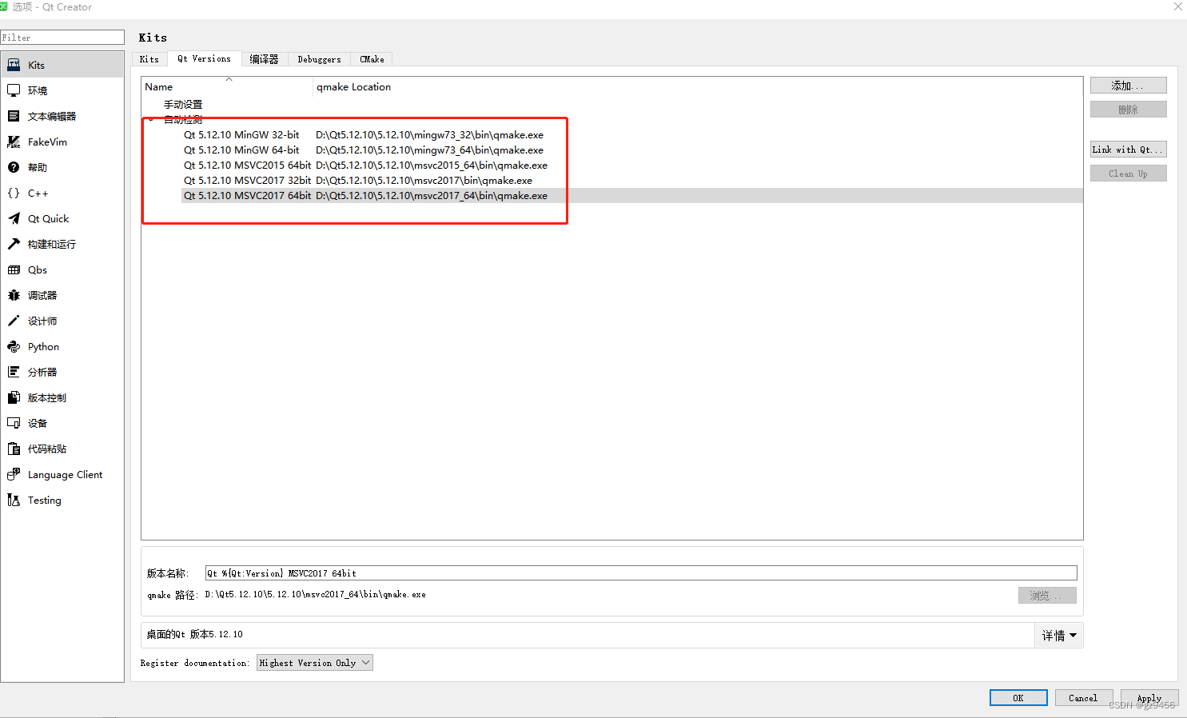The height and width of the screenshot is (718, 1187).
Task: Select Qt 5.12.10 MinGW 32-bit row
Action: coord(241,135)
